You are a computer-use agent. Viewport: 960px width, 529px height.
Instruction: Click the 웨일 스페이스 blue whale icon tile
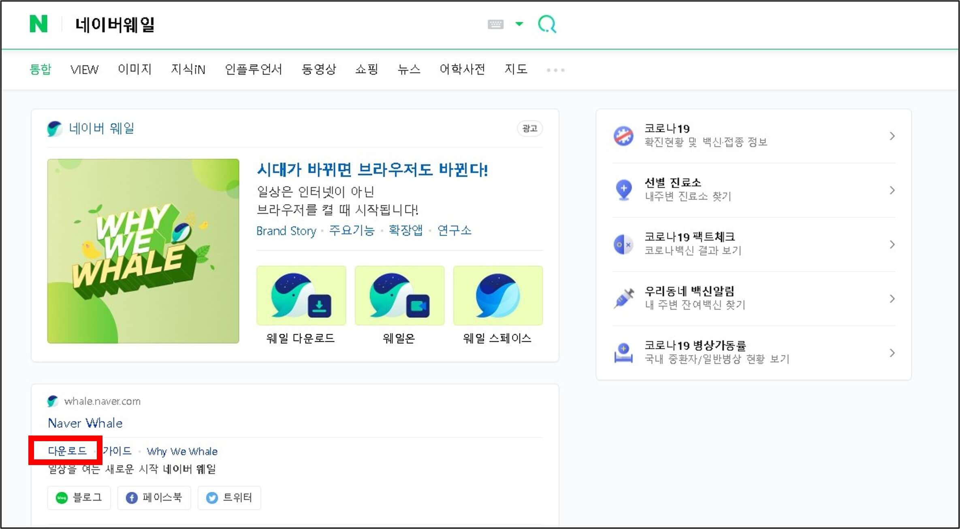pos(498,295)
